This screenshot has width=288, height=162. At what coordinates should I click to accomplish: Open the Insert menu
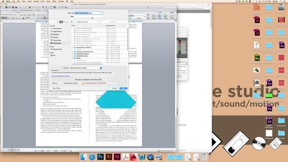tap(29, 1)
